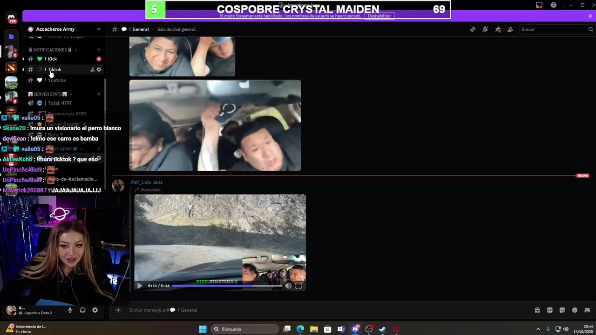Send a gift via gift icon
Screen dimensions: 596x335
click(x=537, y=310)
